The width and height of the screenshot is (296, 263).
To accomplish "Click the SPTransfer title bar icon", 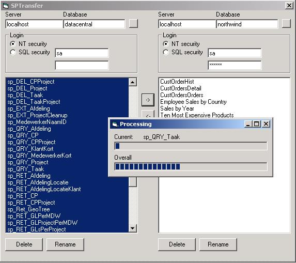I will (x=6, y=6).
